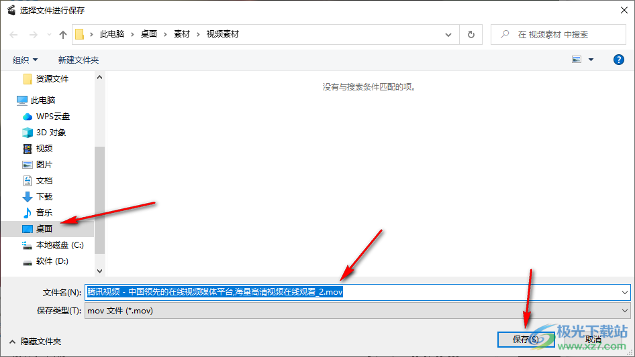Select the 下载 folder in sidebar
Image resolution: width=635 pixels, height=357 pixels.
click(x=44, y=197)
